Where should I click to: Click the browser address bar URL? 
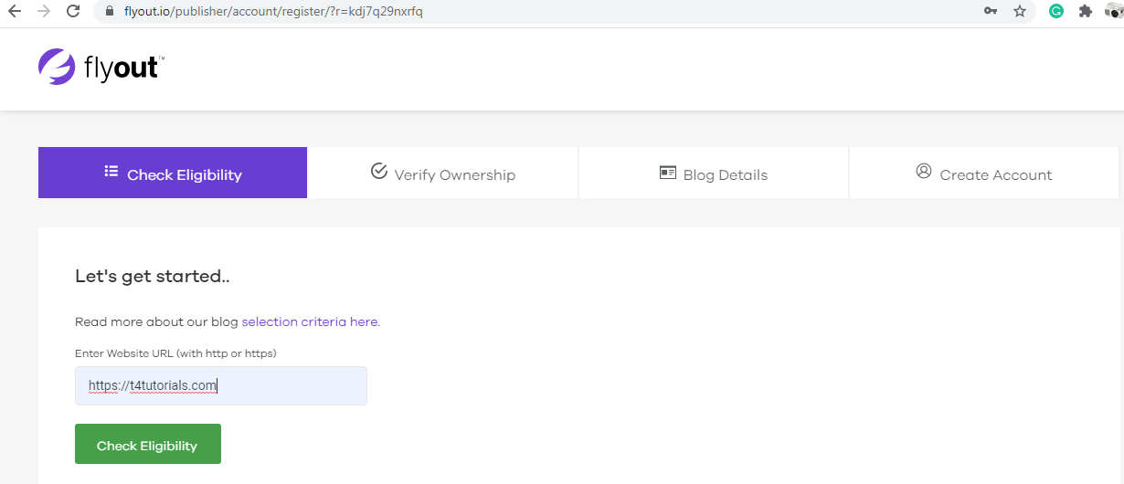(x=273, y=12)
